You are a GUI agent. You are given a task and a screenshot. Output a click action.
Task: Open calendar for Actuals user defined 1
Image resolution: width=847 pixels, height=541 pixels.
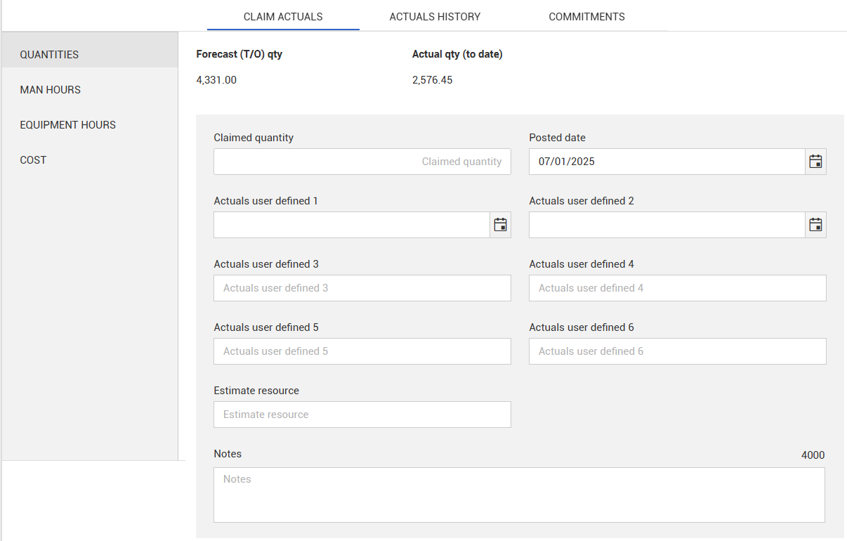coord(500,225)
